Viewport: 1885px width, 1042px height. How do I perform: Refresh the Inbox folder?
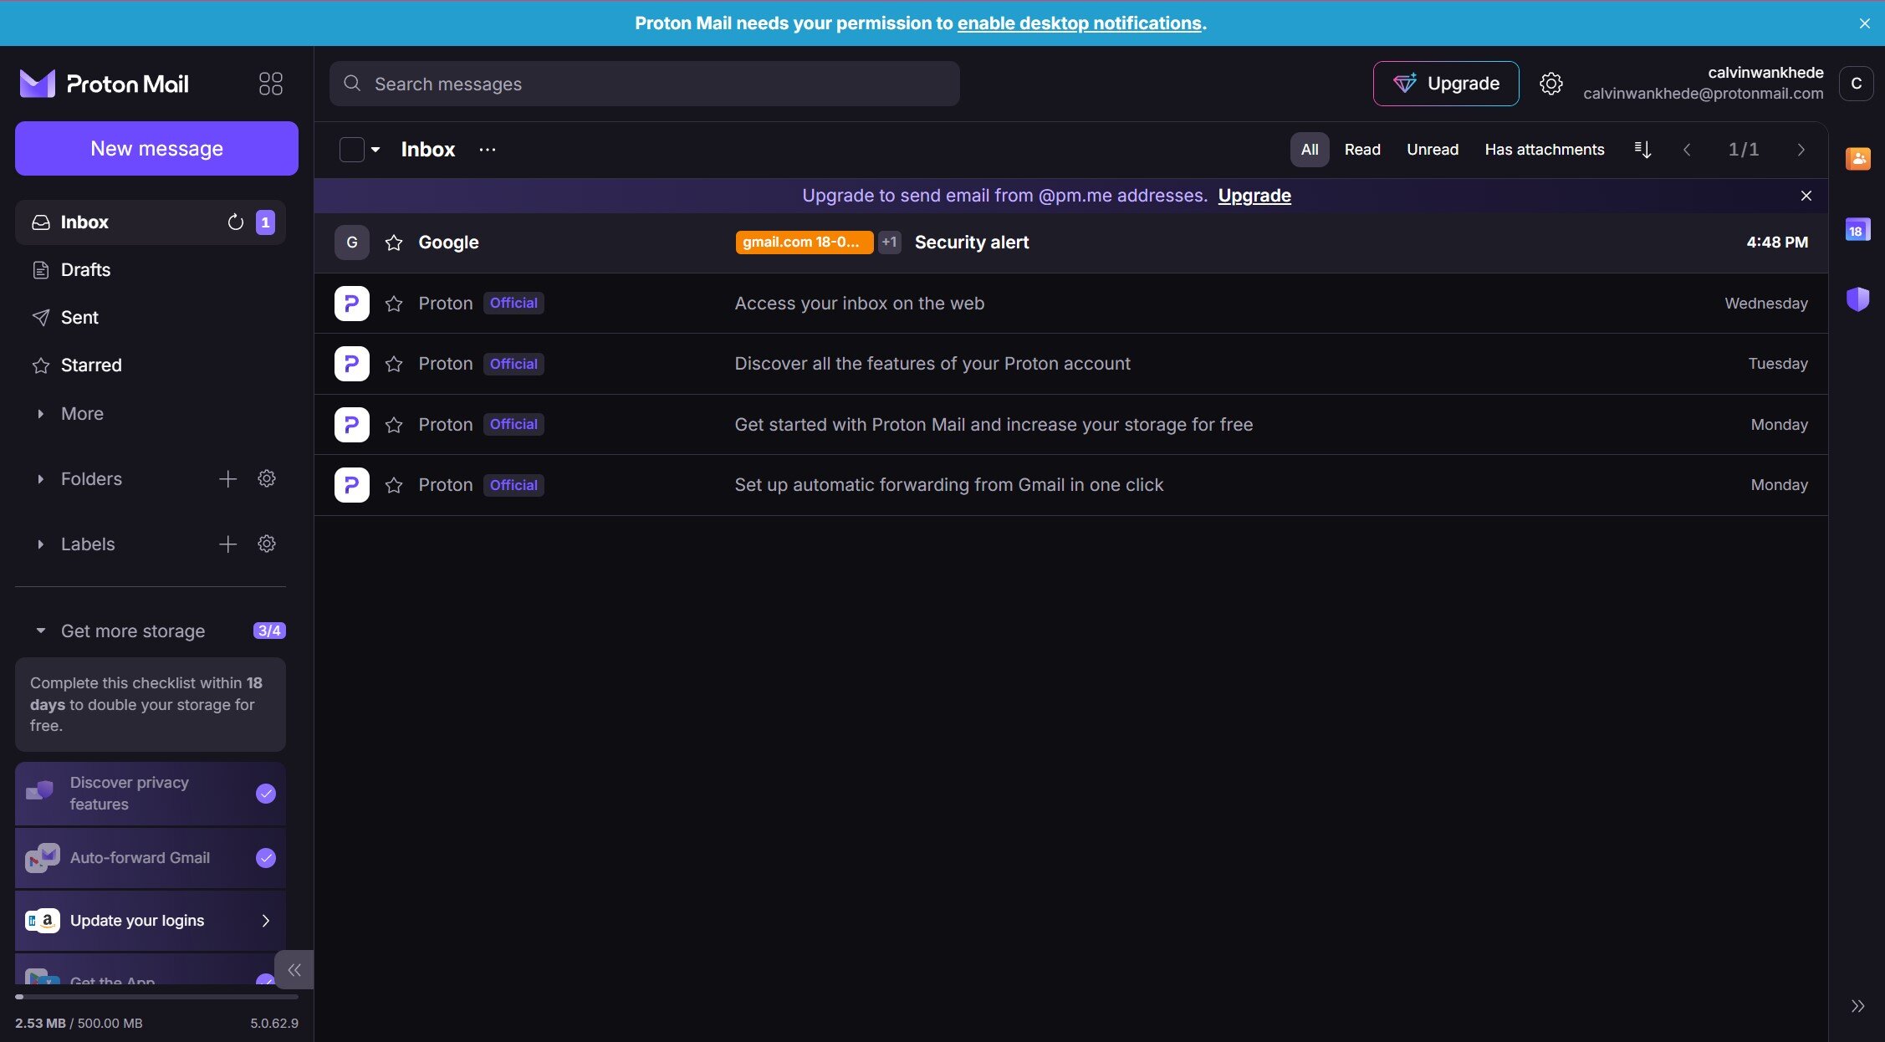point(236,222)
